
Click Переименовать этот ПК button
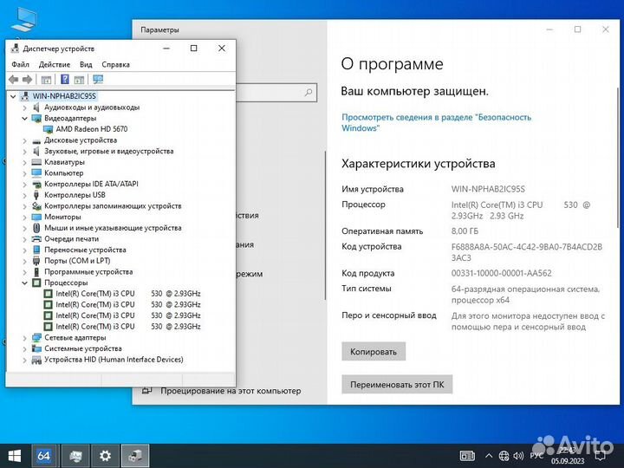tap(397, 385)
